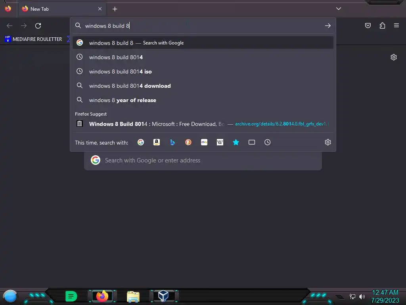The width and height of the screenshot is (406, 305).
Task: Click the forward navigation arrow
Action: pos(24,26)
